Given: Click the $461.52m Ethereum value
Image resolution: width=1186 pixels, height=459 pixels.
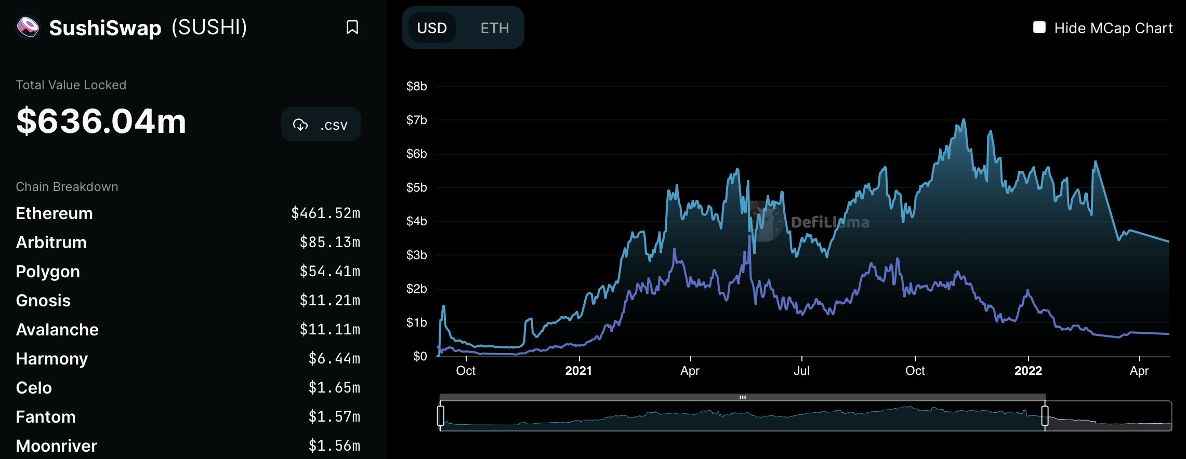Looking at the screenshot, I should (325, 213).
